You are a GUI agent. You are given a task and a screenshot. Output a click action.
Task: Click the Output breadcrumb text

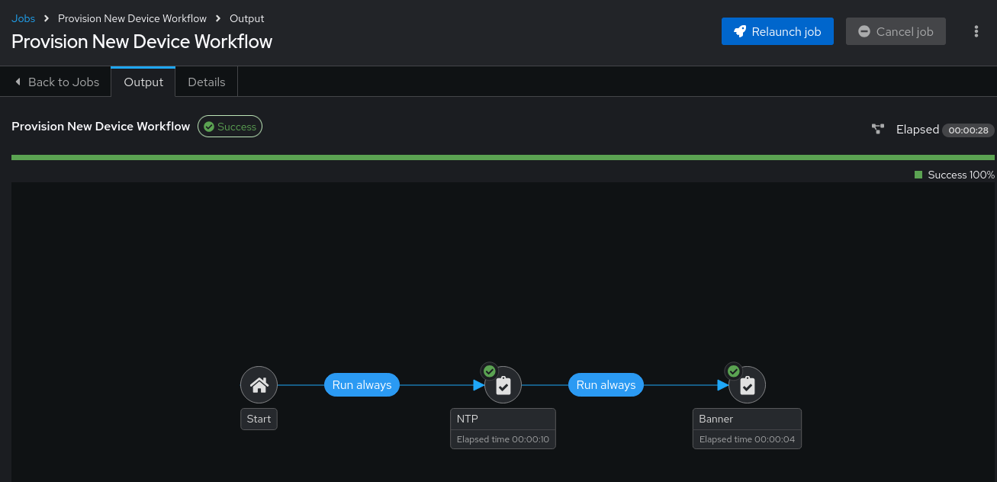click(247, 18)
